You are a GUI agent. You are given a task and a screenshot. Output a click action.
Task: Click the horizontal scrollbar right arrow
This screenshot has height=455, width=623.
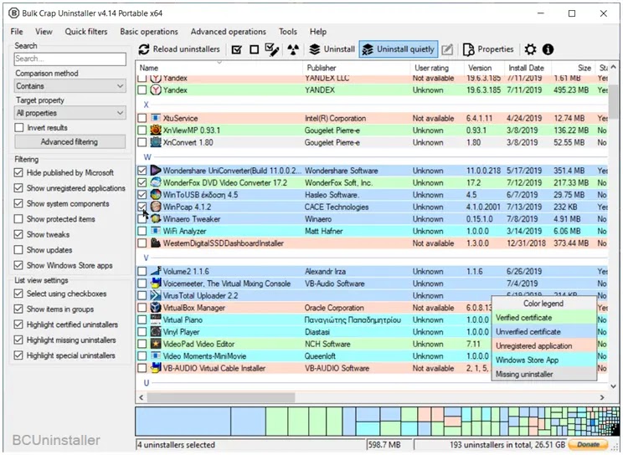[602, 397]
